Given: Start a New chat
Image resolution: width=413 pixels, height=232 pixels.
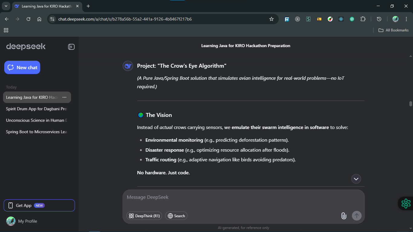Looking at the screenshot, I should coord(22,67).
